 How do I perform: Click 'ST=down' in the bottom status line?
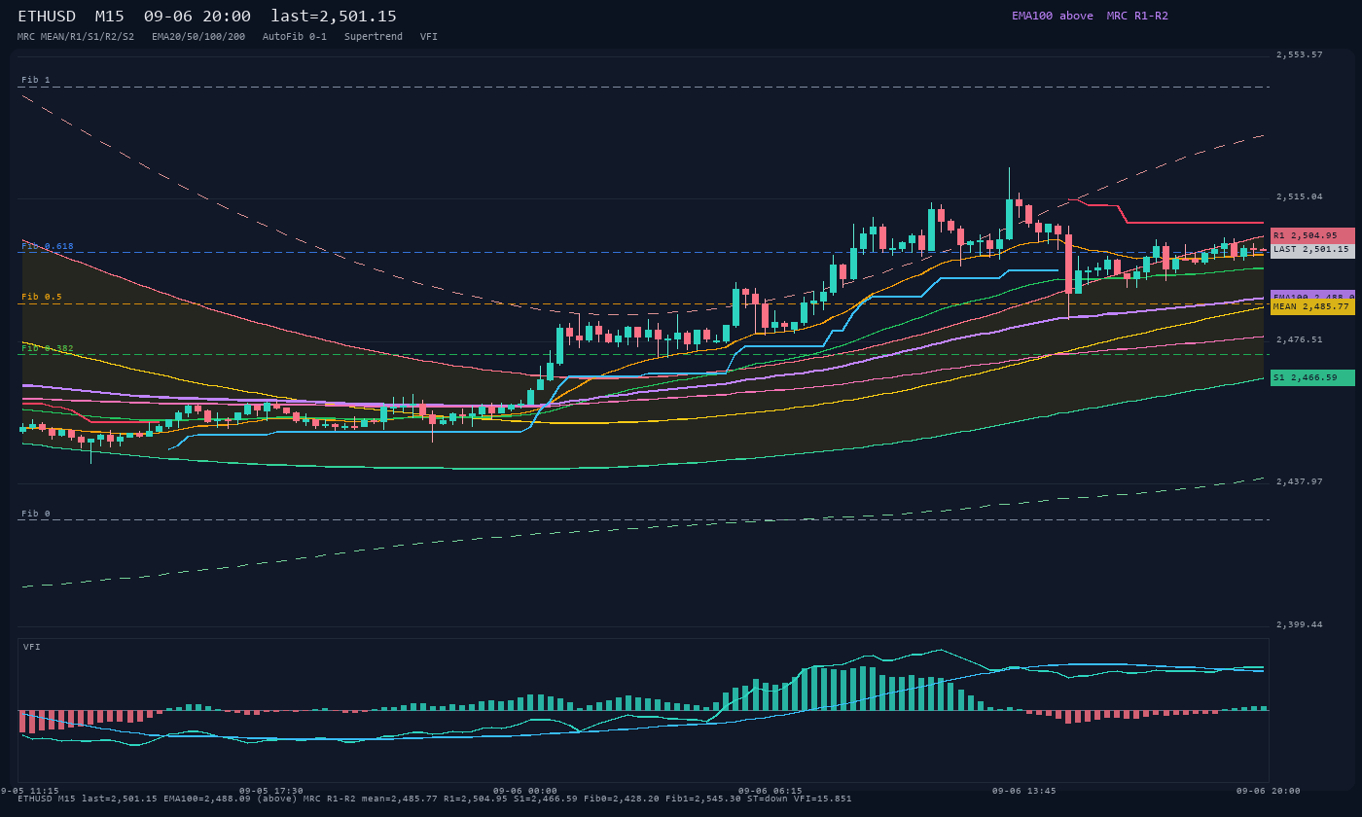click(768, 799)
